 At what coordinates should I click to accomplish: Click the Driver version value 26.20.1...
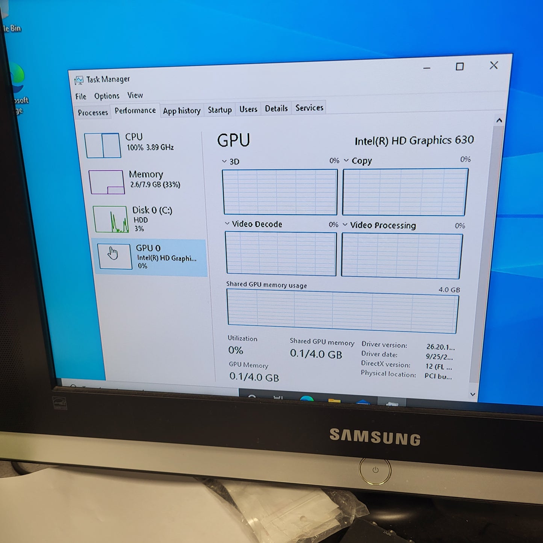tap(440, 347)
